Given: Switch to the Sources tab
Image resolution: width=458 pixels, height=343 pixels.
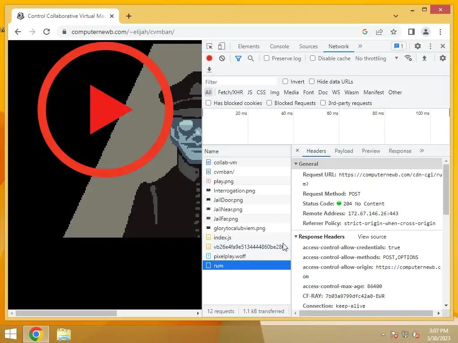Looking at the screenshot, I should coord(309,46).
